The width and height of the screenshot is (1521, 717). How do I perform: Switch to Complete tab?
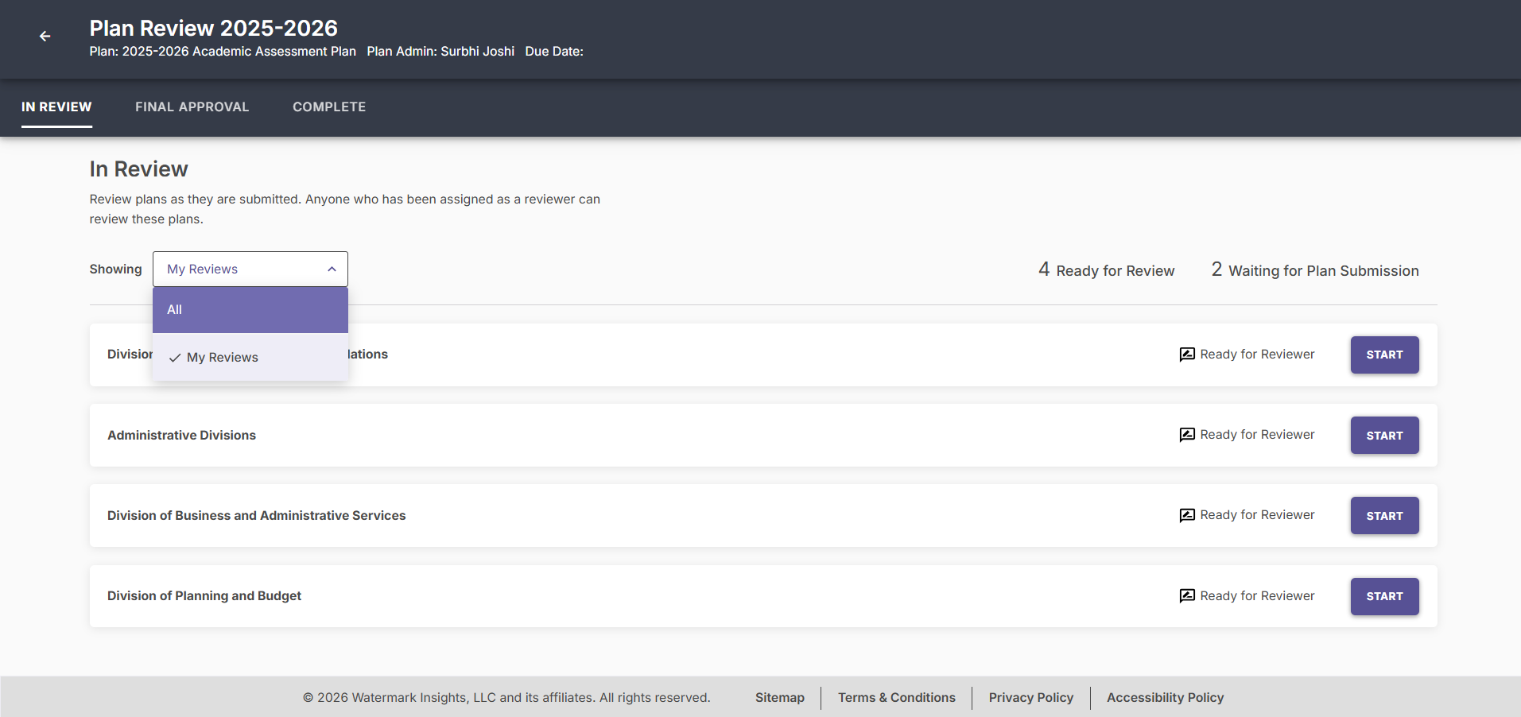(329, 107)
